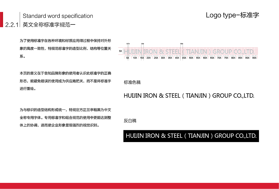Click the 5X row label left of the grid
The width and height of the screenshot is (279, 189).
click(120, 51)
